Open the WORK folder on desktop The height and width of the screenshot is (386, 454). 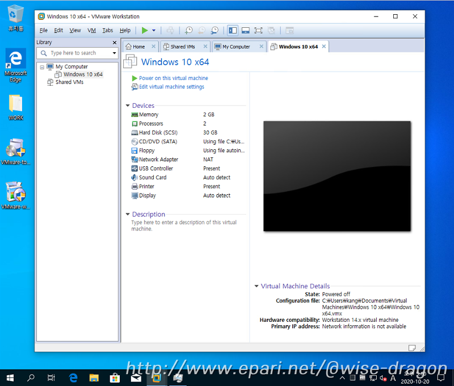tap(16, 107)
